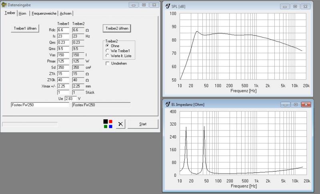Choose the Wie Treiber1 radio option
Image resolution: width=320 pixels, height=194 pixels.
[x=107, y=50]
